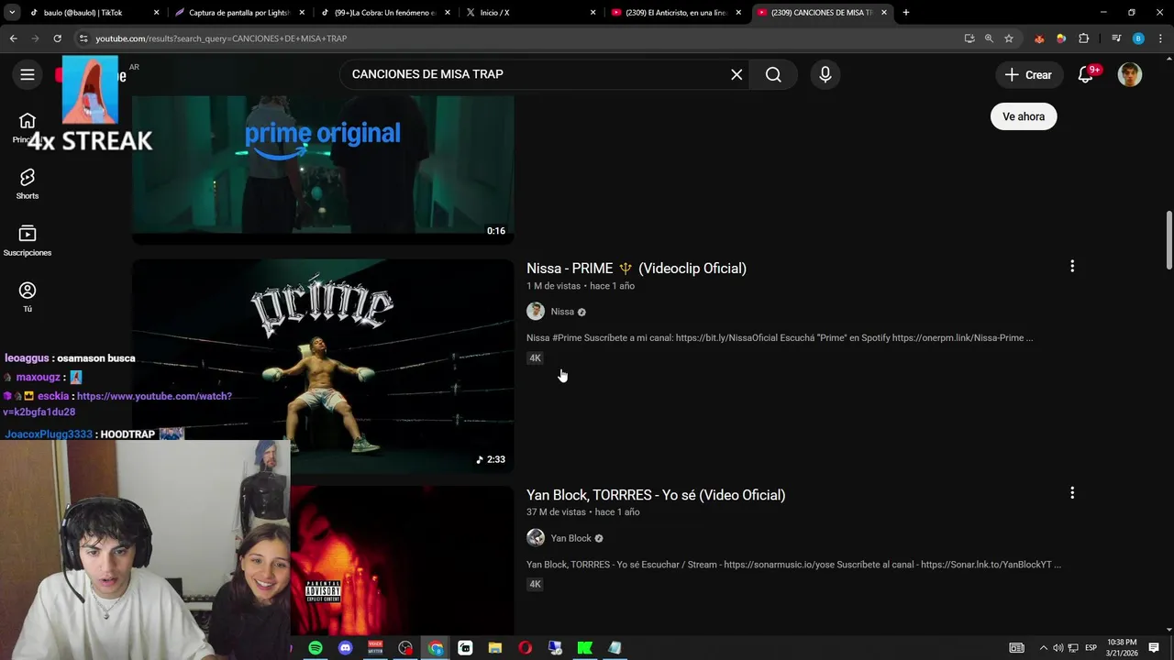Visit the Nissa channel name link
The width and height of the screenshot is (1174, 660).
point(562,312)
